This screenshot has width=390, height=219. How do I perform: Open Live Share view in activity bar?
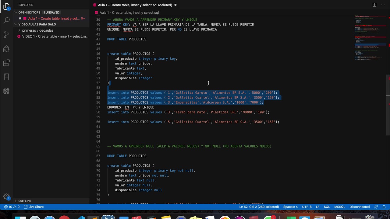6,91
